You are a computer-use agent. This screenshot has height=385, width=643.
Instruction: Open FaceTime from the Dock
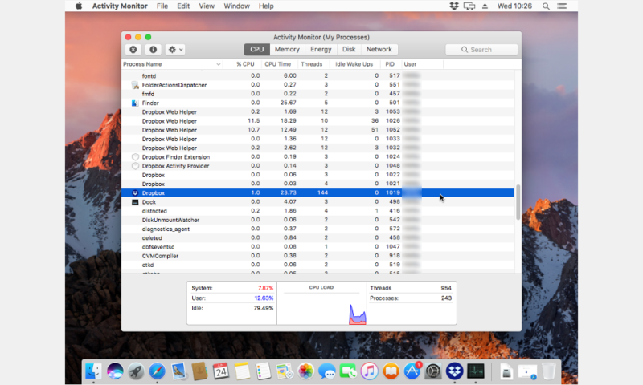[x=348, y=371]
